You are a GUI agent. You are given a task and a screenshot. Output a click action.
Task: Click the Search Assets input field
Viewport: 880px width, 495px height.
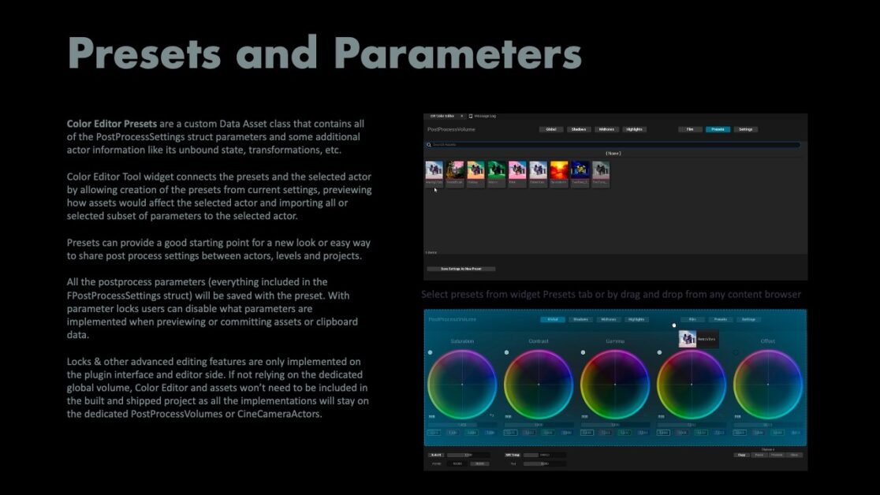click(615, 145)
